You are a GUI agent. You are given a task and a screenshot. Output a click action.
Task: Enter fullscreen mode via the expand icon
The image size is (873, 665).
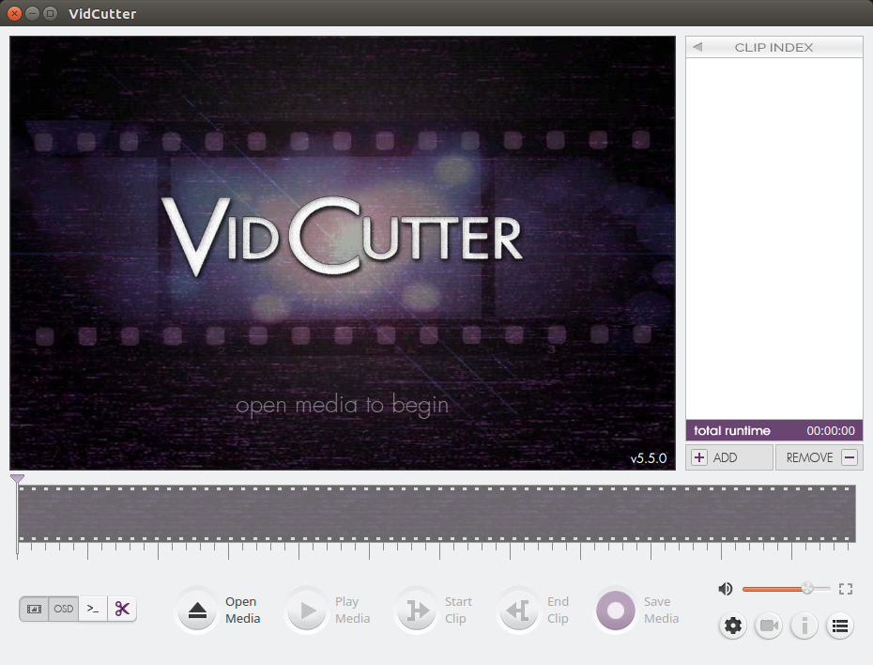(x=846, y=588)
